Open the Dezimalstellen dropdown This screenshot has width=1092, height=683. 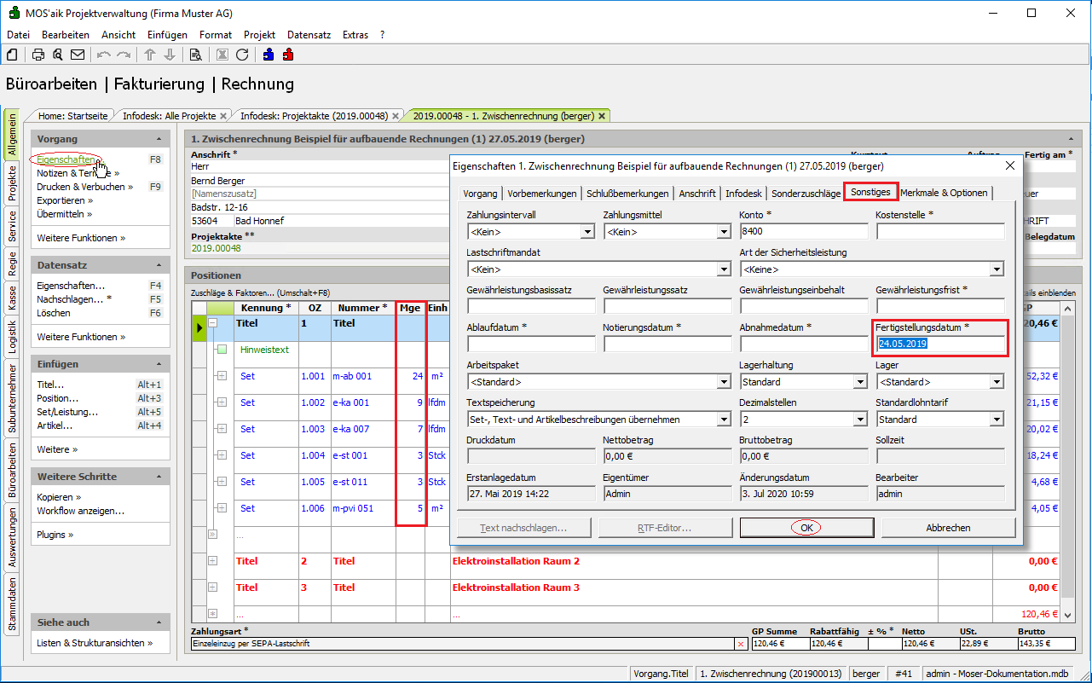coord(859,420)
